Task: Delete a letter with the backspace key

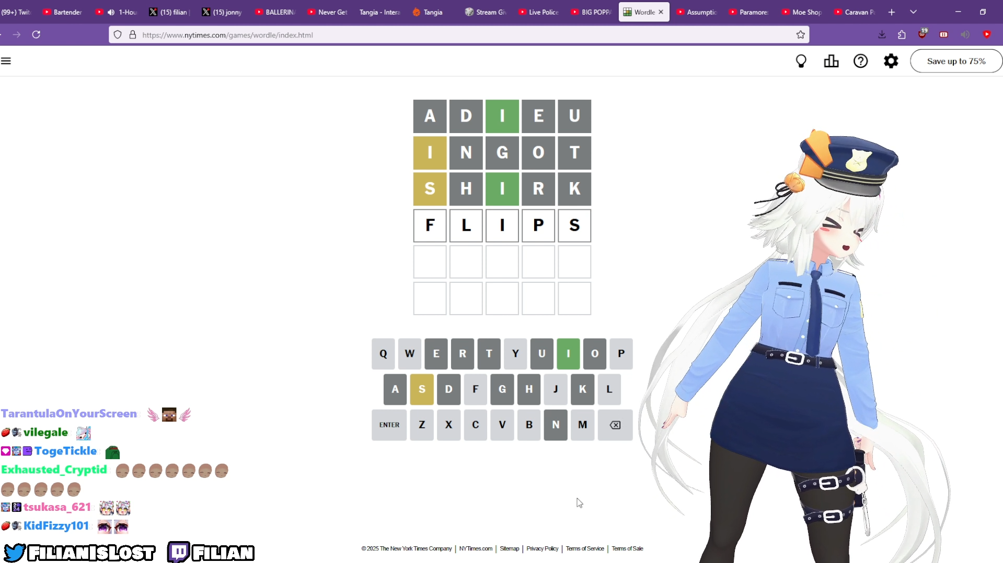Action: click(615, 425)
